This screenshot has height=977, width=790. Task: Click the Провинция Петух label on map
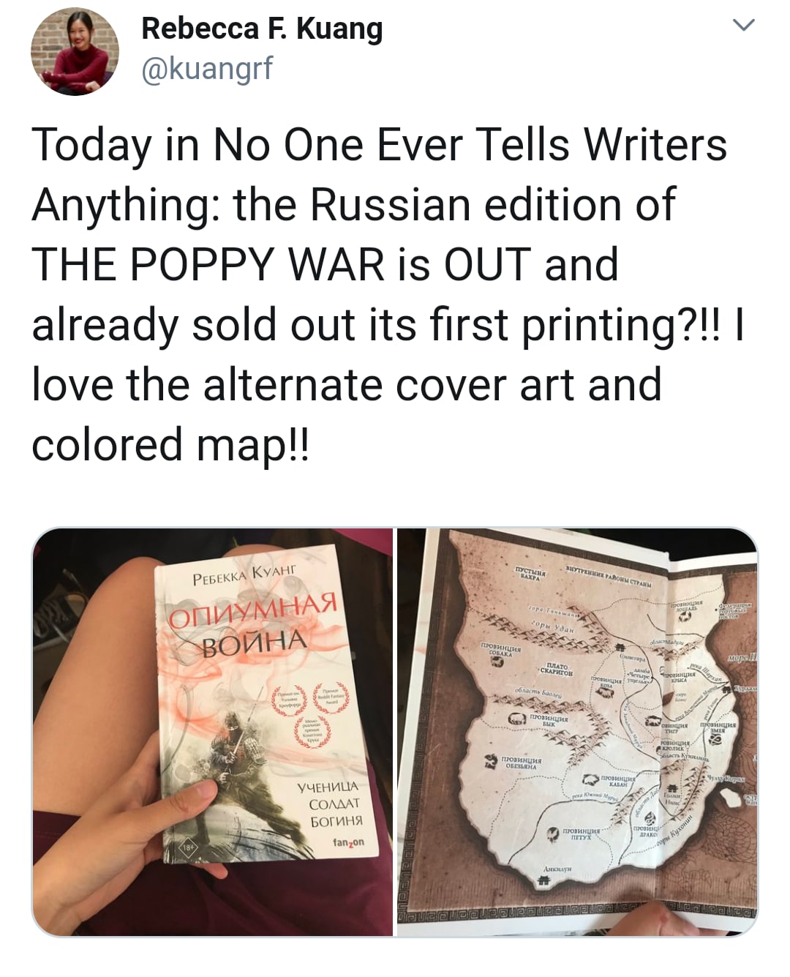tap(581, 834)
